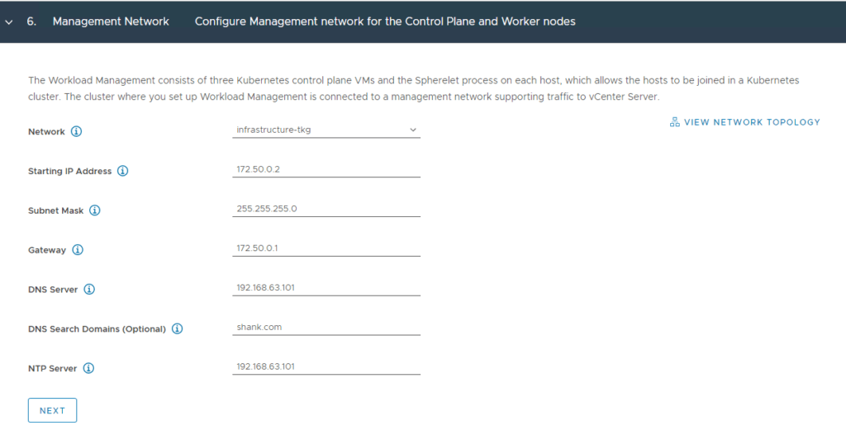Focus the NTP Server input field
Screen dimensions: 846x430
(326, 366)
